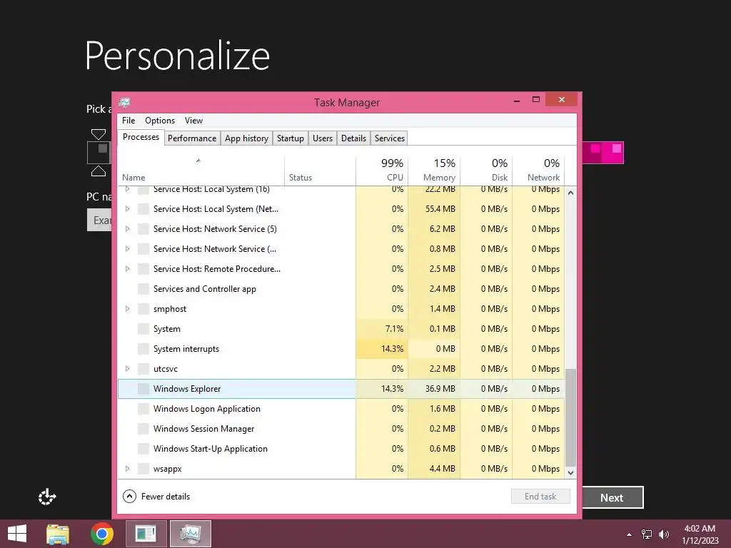The width and height of the screenshot is (731, 548).
Task: Click the Windows Logon Application icon
Action: (143, 409)
